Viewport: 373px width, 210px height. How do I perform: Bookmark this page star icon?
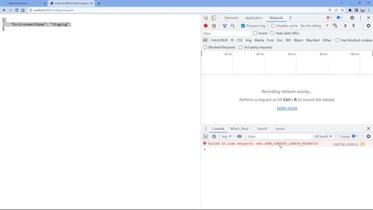pyautogui.click(x=342, y=10)
